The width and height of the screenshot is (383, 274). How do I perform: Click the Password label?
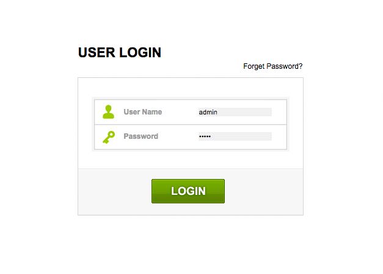[140, 136]
